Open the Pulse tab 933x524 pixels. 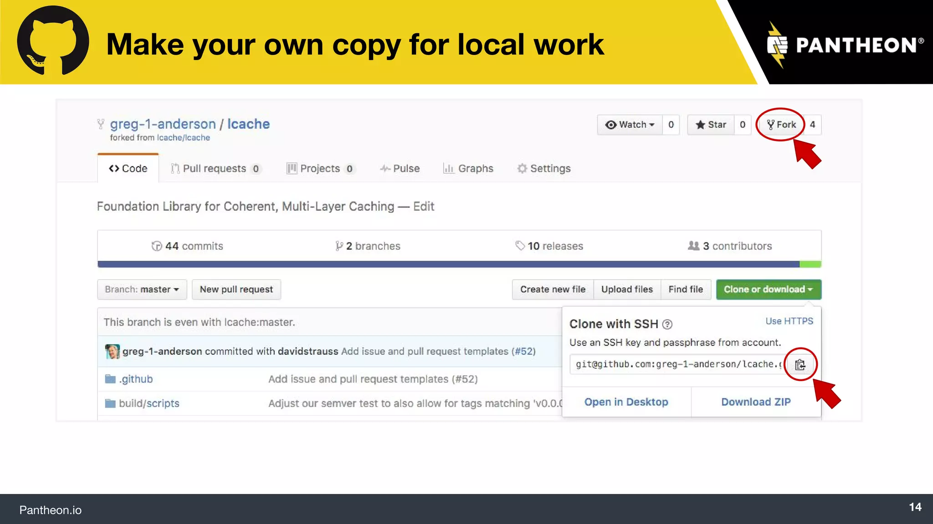coord(400,168)
